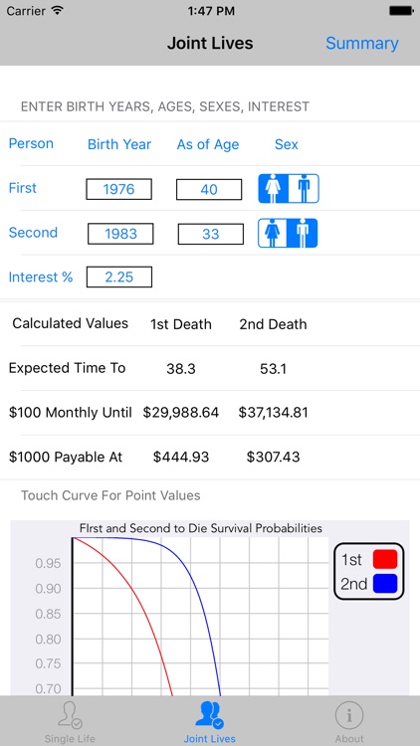Select male icon for First person

click(x=304, y=189)
